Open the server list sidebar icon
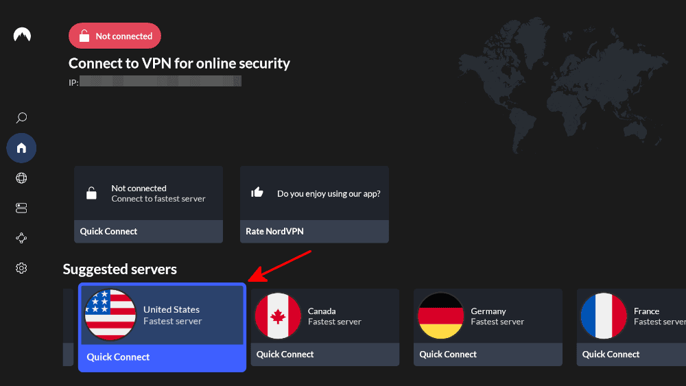686x386 pixels. click(21, 208)
